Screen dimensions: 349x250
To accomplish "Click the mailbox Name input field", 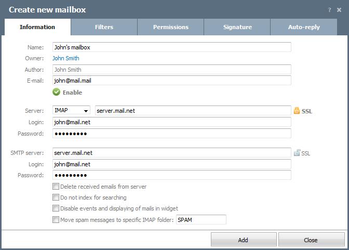I will pos(171,47).
